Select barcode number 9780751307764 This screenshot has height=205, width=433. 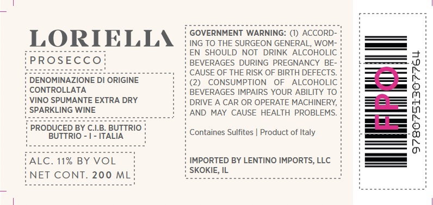[416, 102]
